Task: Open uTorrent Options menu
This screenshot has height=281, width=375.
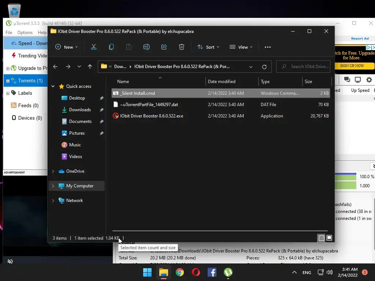Action: [25, 33]
